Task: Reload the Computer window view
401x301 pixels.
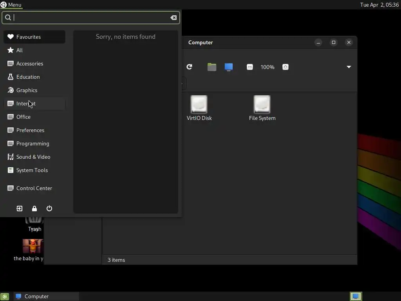Action: tap(189, 67)
